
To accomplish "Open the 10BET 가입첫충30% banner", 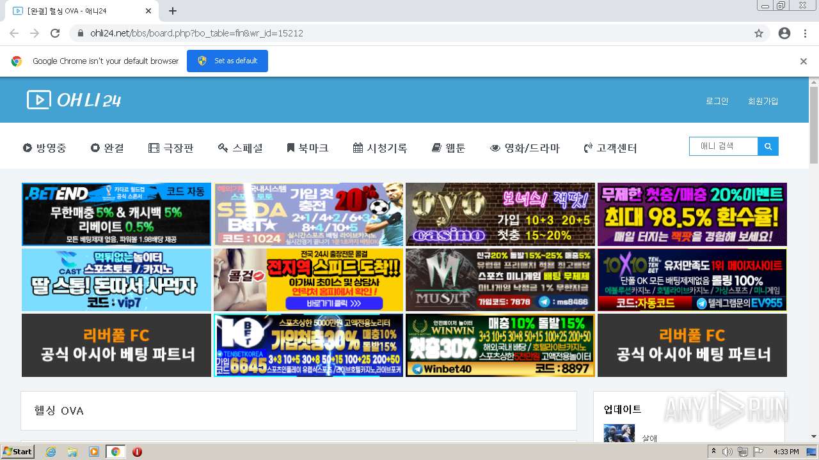I will (308, 345).
